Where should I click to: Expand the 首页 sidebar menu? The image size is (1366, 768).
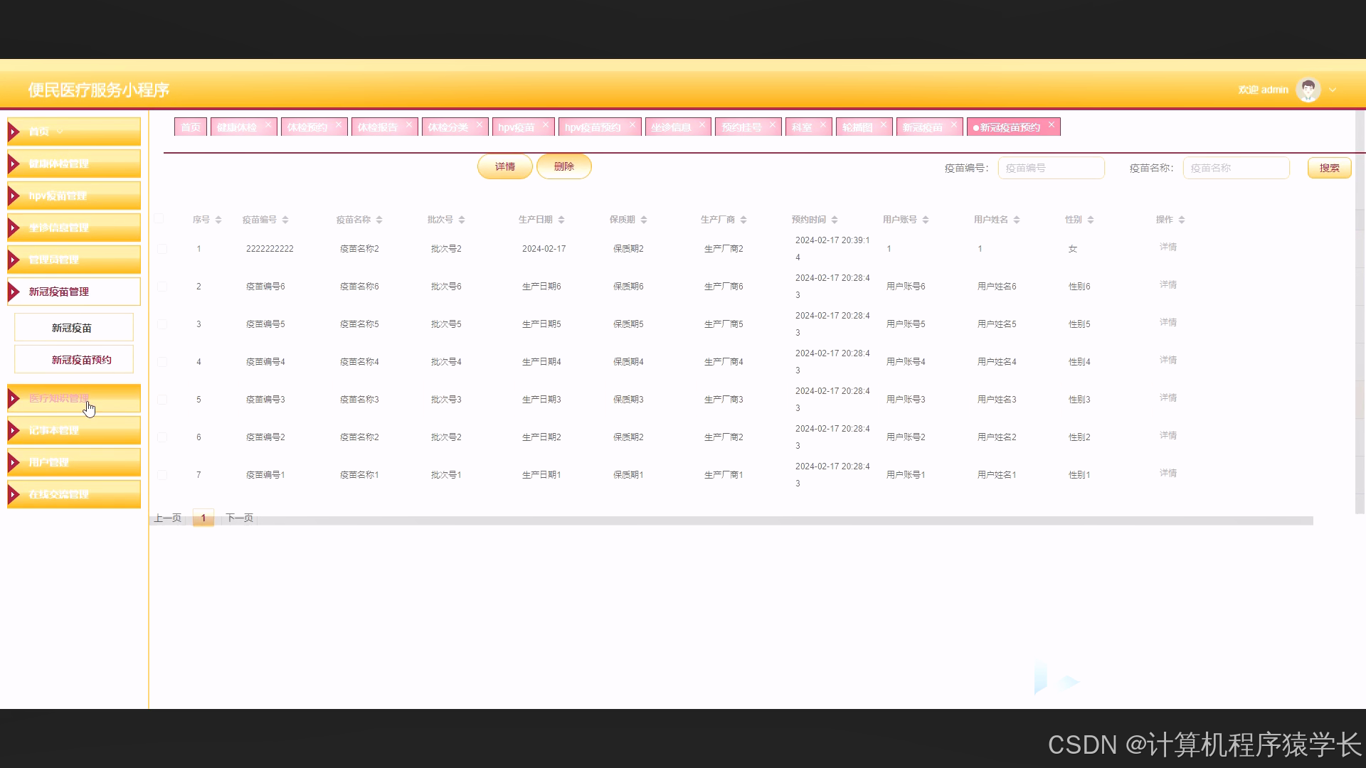[x=74, y=132]
